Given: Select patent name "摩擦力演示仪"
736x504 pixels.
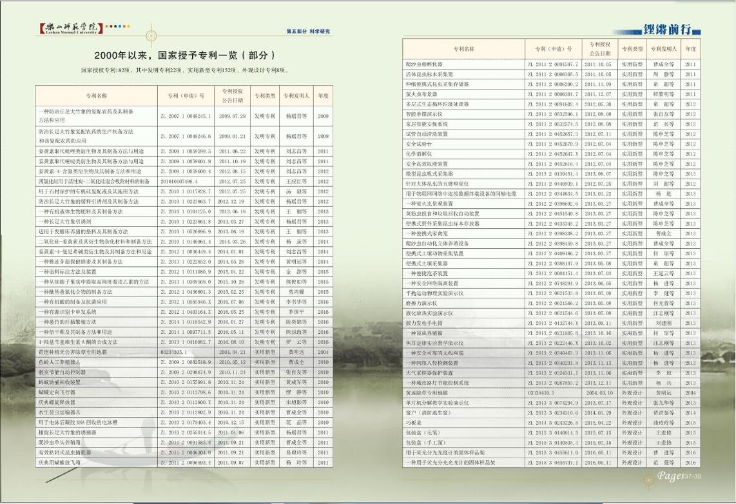Looking at the screenshot, I should pos(421,303).
